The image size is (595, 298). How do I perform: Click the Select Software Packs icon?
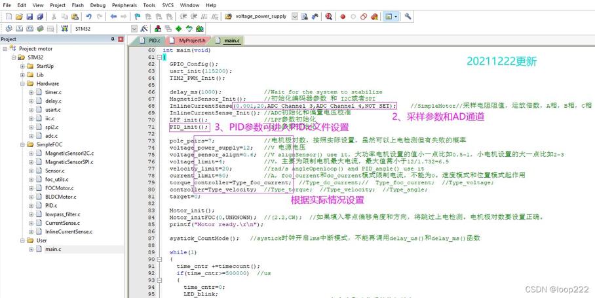coord(189,29)
